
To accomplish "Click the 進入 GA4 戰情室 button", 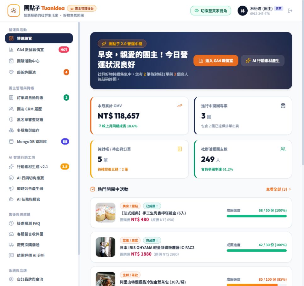I will pyautogui.click(x=215, y=61).
